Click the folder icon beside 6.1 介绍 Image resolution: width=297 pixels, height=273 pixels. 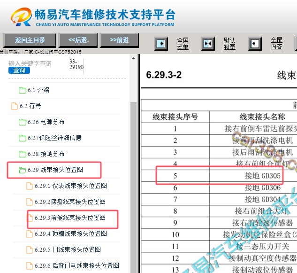[23, 90]
